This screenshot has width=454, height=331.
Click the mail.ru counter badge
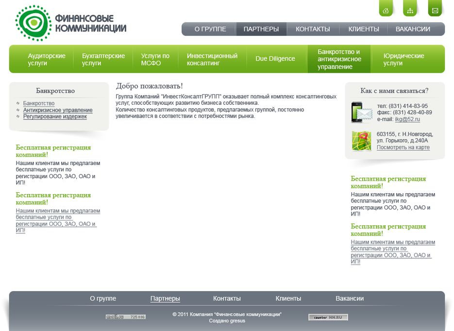(x=126, y=317)
